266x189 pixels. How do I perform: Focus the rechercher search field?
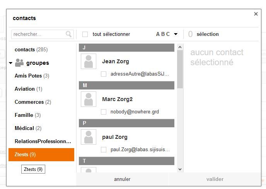tap(38, 34)
